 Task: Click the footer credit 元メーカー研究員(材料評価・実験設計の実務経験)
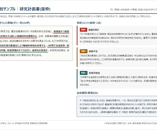[x=28, y=123]
